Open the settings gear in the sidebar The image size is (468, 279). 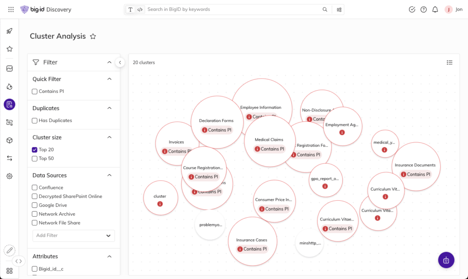pyautogui.click(x=9, y=176)
